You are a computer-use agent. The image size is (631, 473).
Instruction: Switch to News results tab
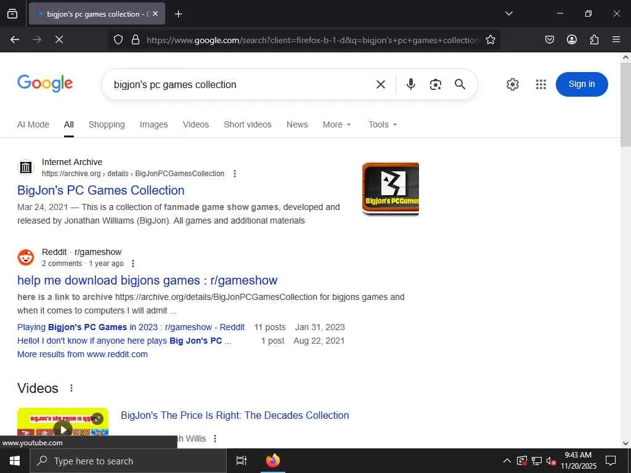297,124
